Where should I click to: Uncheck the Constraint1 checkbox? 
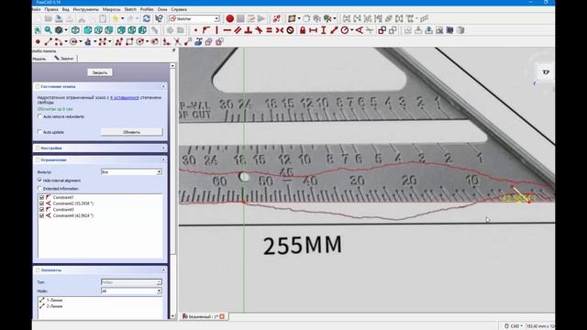click(x=41, y=197)
